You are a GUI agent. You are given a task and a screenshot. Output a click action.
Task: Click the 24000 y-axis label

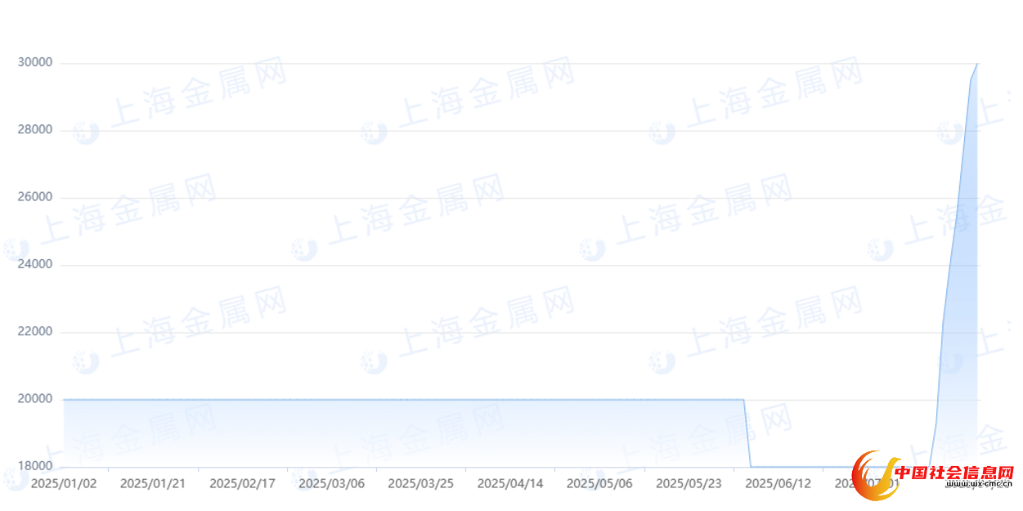[x=35, y=265]
